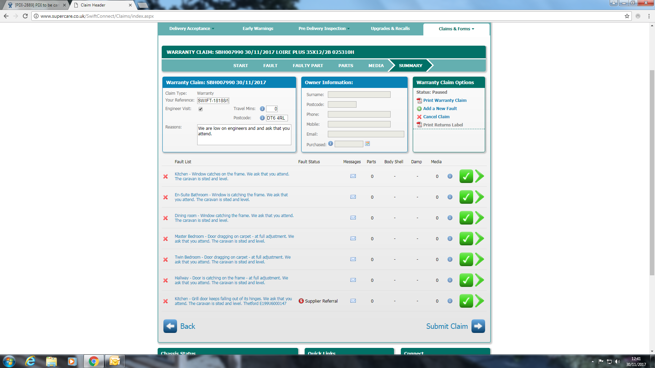Screen dimensions: 655x368
Task: Open messages envelope for Hallway door fault
Action: [353, 280]
